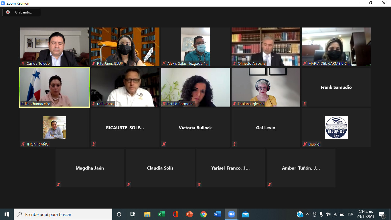Select Carlos Toledo's video tile

point(55,47)
